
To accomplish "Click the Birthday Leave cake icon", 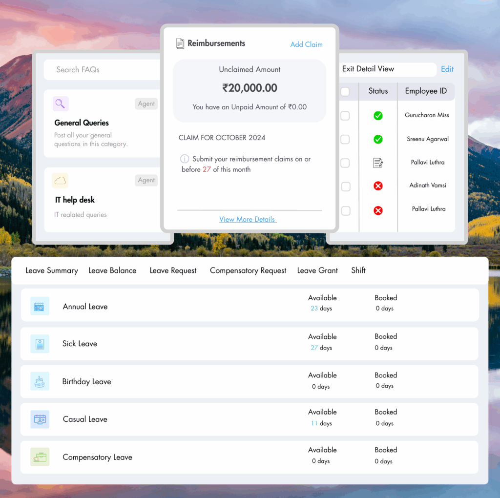I will [x=40, y=381].
